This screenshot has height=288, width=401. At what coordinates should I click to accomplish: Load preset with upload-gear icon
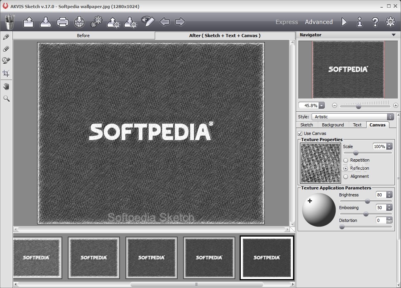point(113,22)
